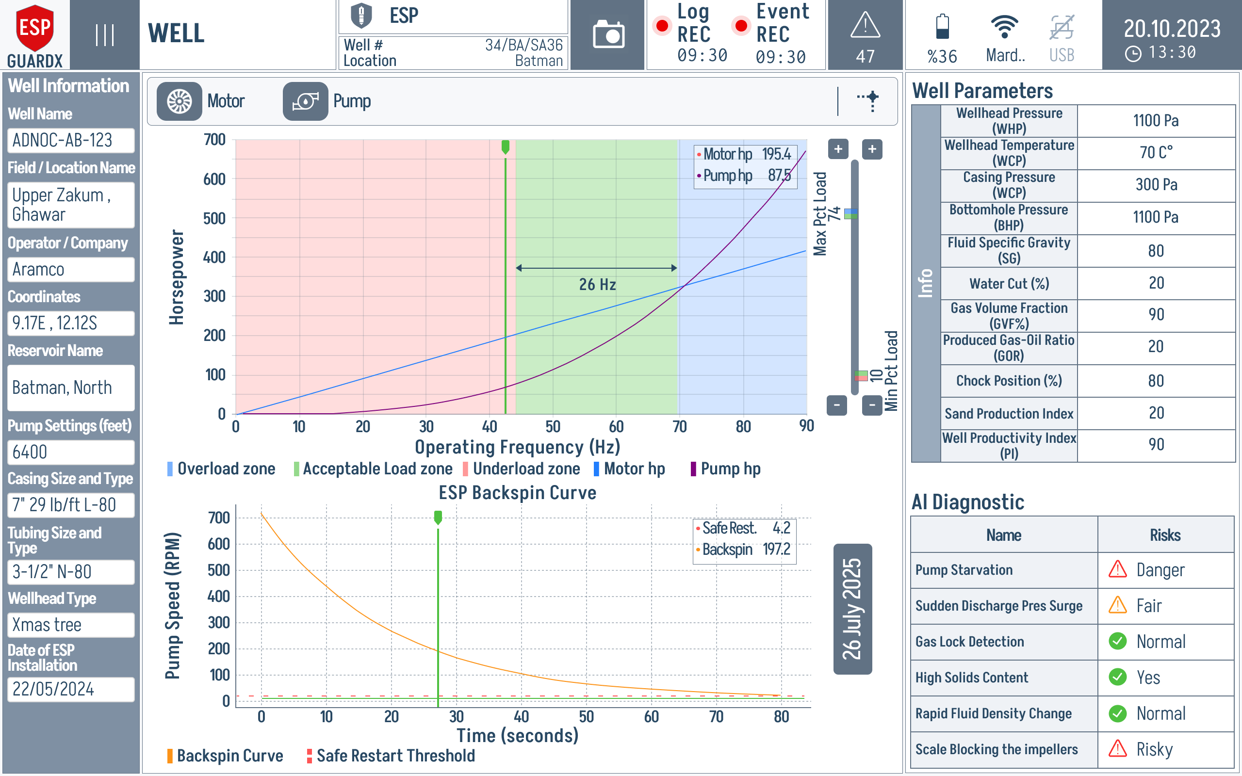Select Chock Position (%) parameter row
The height and width of the screenshot is (776, 1242).
pyautogui.click(x=1088, y=381)
